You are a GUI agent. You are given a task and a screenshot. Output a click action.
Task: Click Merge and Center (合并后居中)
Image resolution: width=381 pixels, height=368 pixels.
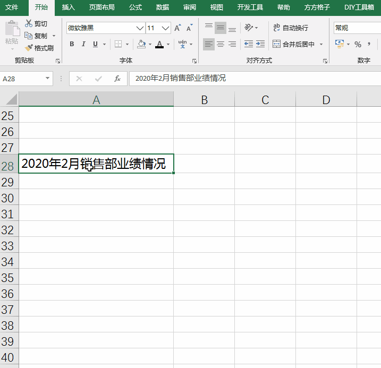(x=293, y=44)
